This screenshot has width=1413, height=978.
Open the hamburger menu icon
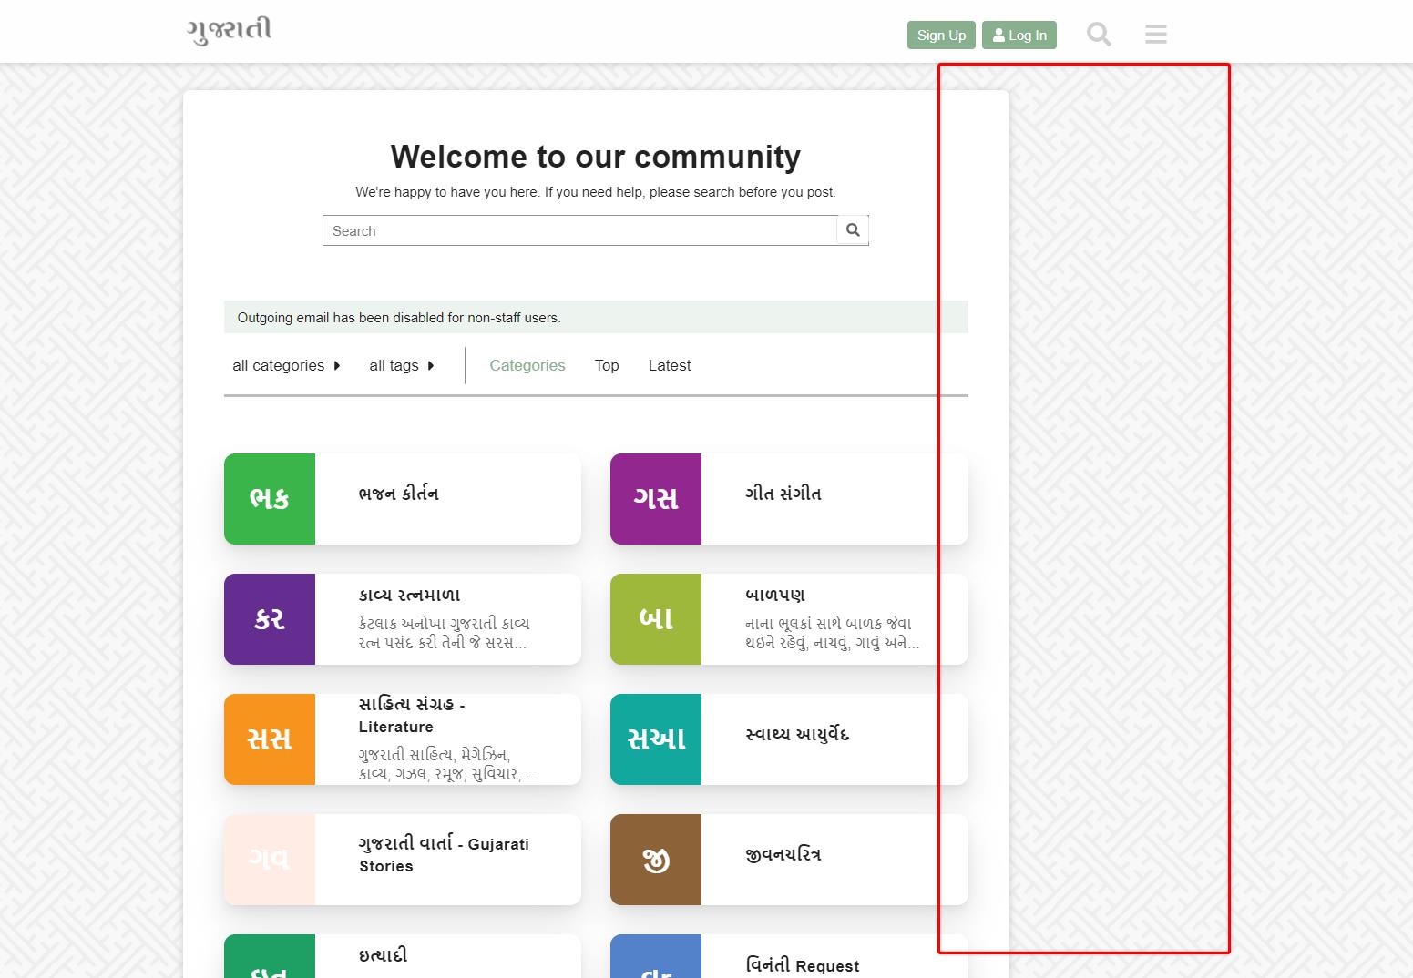click(x=1155, y=35)
